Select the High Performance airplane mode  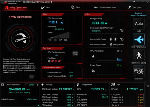139,39
